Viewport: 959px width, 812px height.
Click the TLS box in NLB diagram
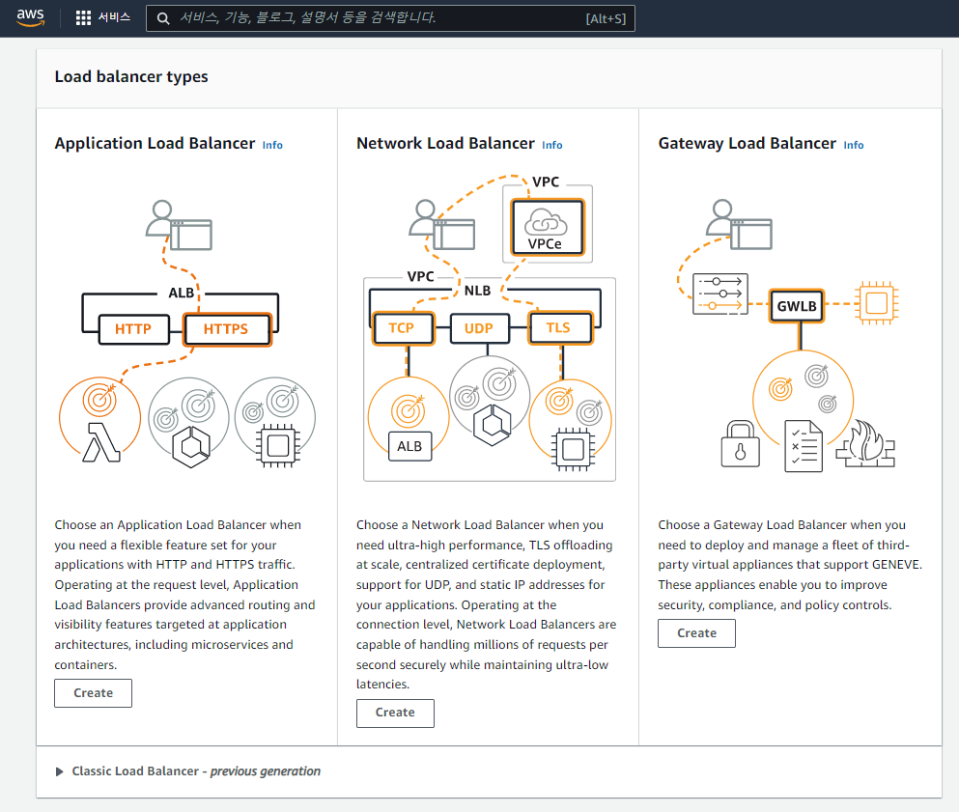(x=559, y=327)
